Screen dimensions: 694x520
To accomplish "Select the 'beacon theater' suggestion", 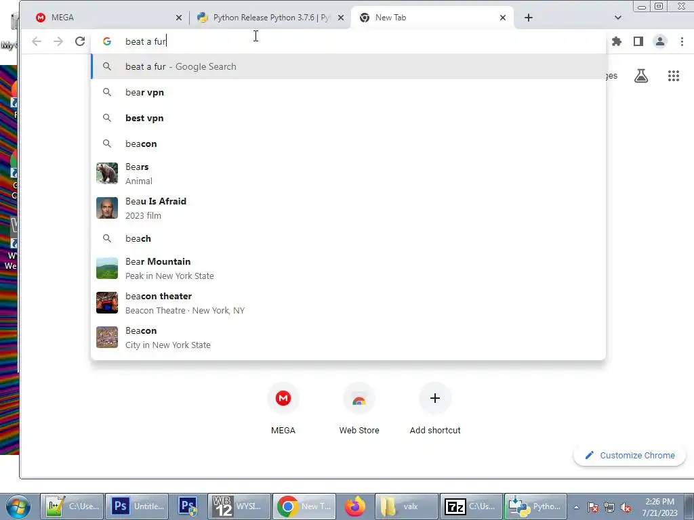I will point(348,303).
